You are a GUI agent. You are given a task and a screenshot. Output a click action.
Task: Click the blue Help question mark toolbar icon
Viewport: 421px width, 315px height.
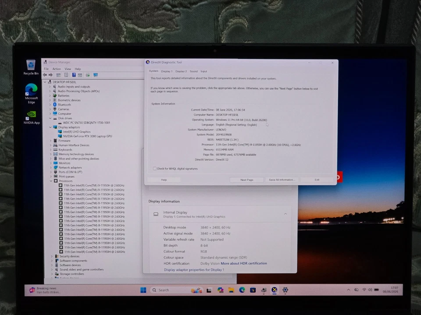[74, 75]
